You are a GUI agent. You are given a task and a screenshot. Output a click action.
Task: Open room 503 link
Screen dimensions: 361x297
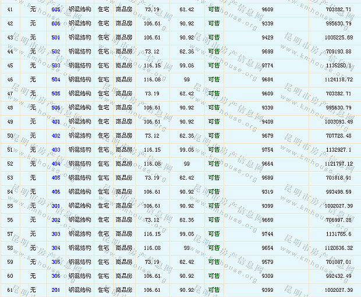tap(56, 66)
